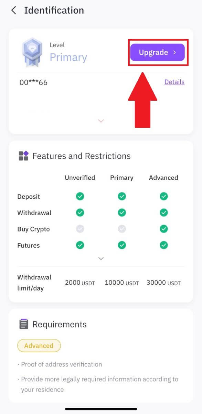Expand the account verification card chevron
The image size is (202, 414).
click(x=101, y=121)
